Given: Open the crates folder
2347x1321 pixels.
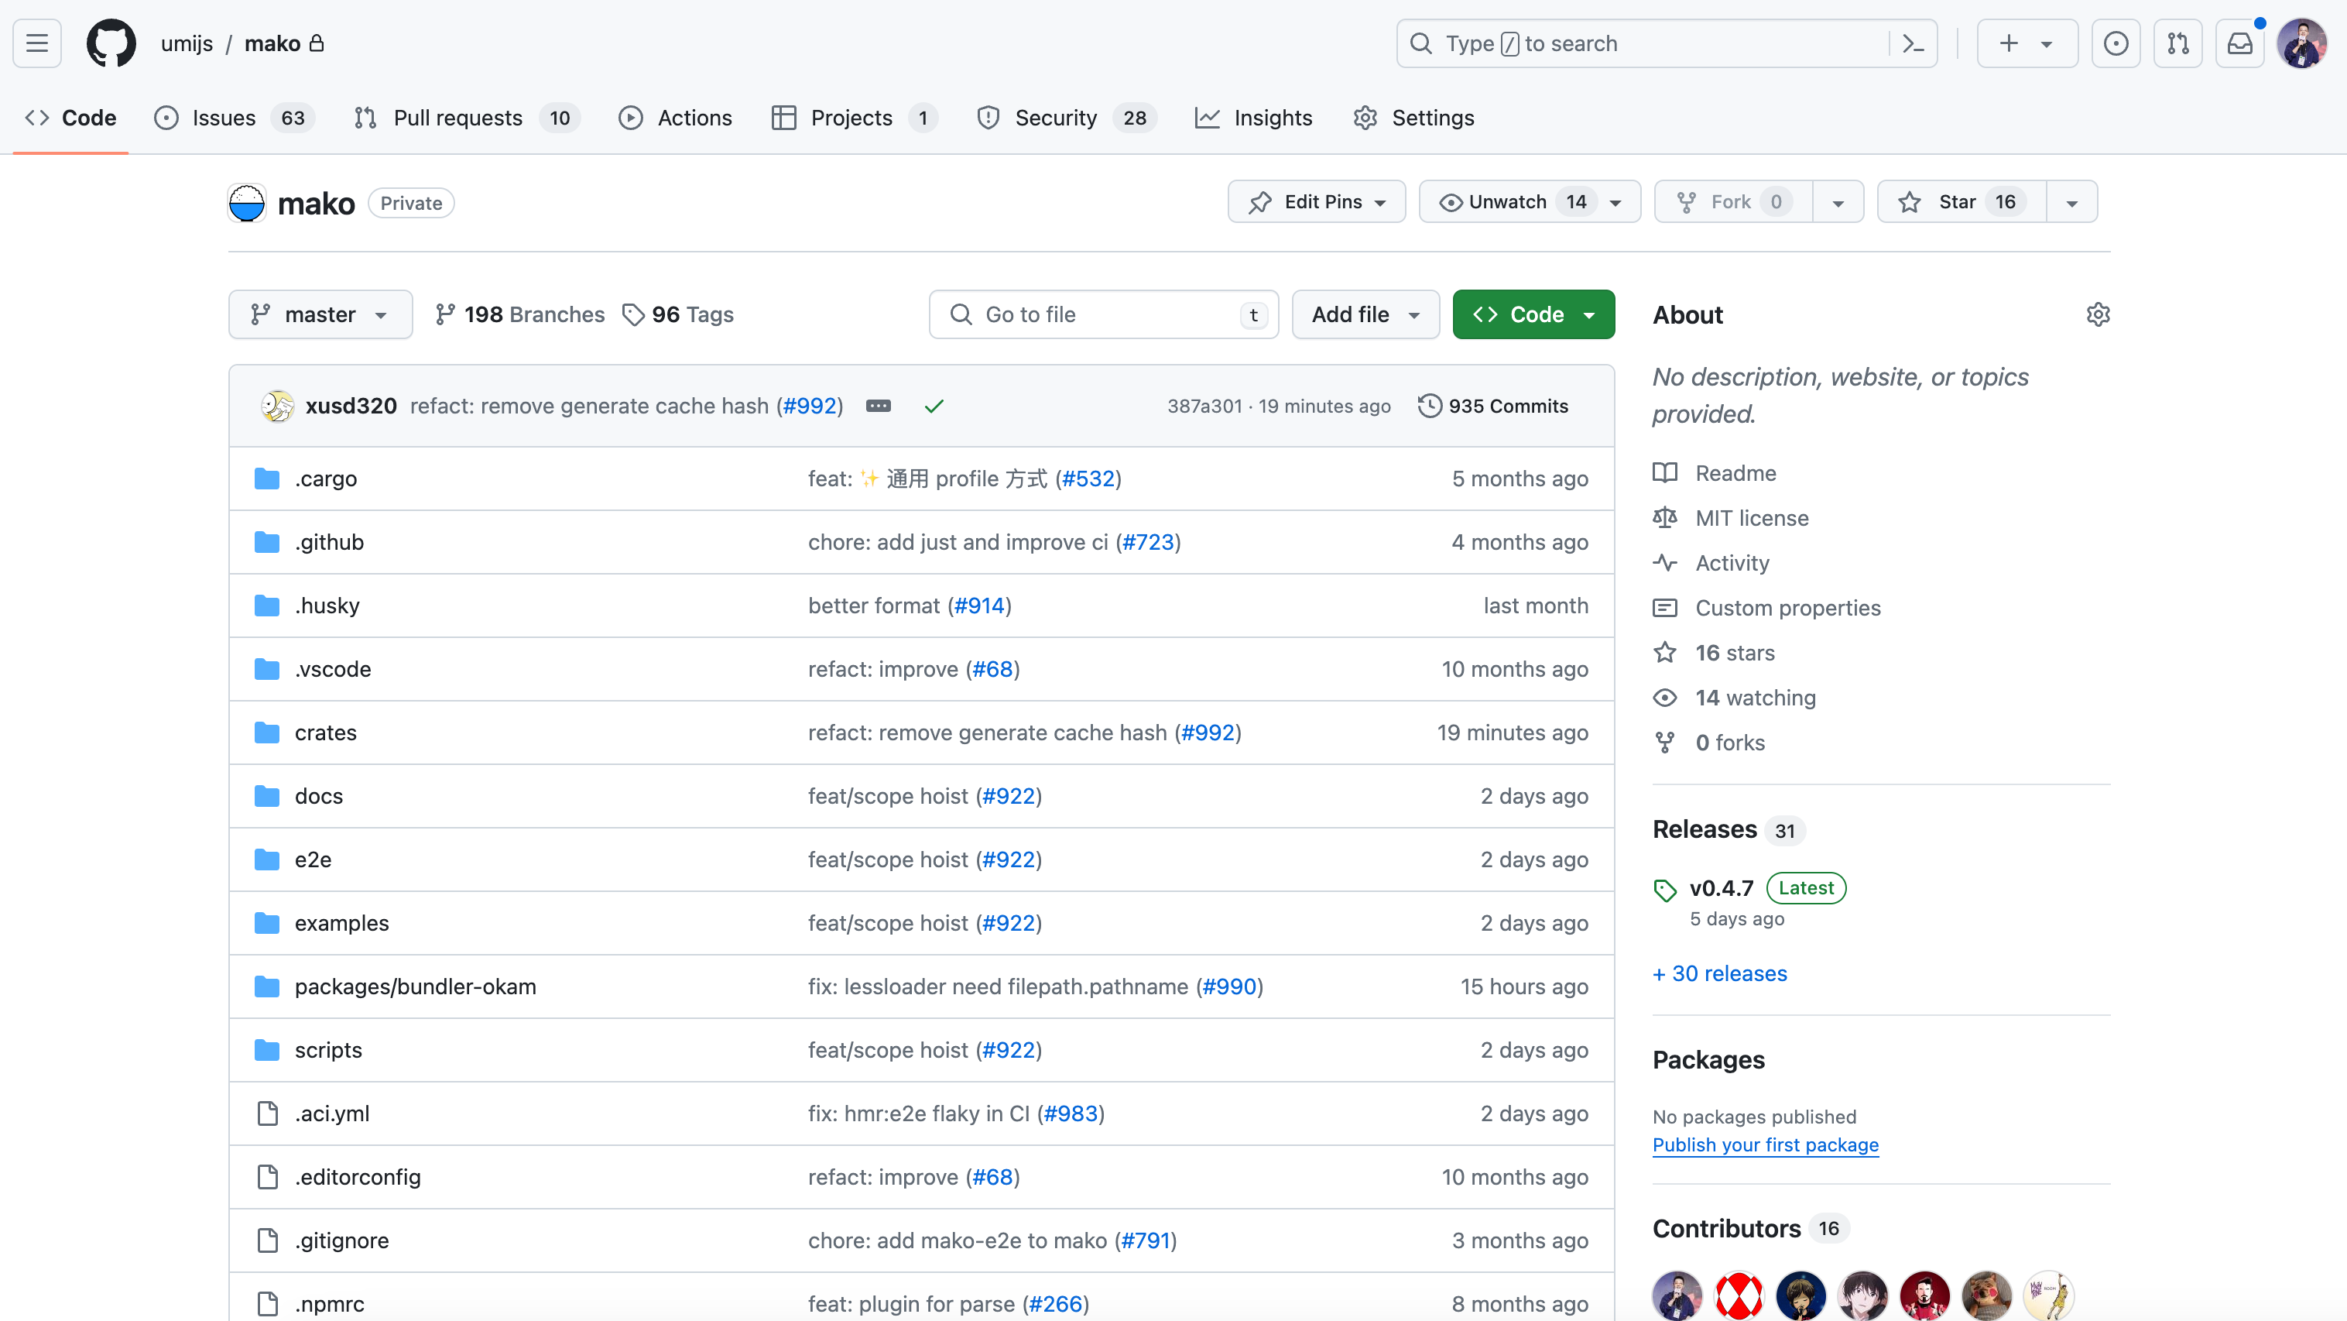Looking at the screenshot, I should [325, 732].
